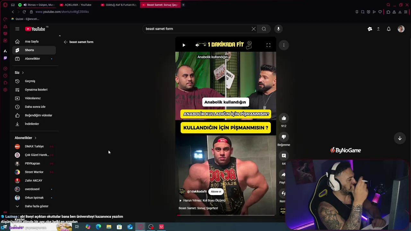Reload the page
The image size is (411, 231).
[24, 12]
